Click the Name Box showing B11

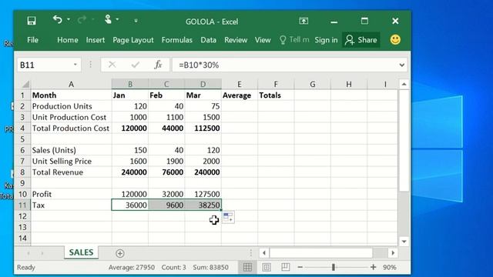(x=45, y=65)
